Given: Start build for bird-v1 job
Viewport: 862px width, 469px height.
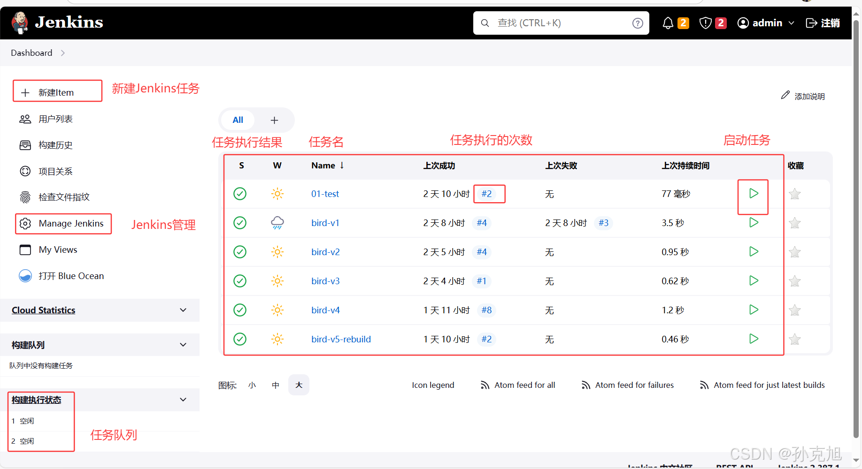Looking at the screenshot, I should tap(754, 222).
